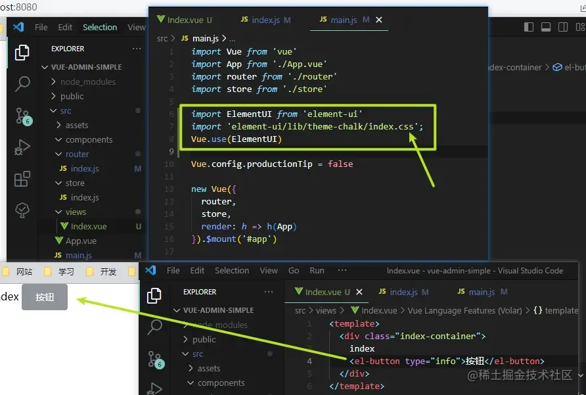Click template breadcrumb in bottom editor
Screen dimensions: 586x395
[x=556, y=310]
